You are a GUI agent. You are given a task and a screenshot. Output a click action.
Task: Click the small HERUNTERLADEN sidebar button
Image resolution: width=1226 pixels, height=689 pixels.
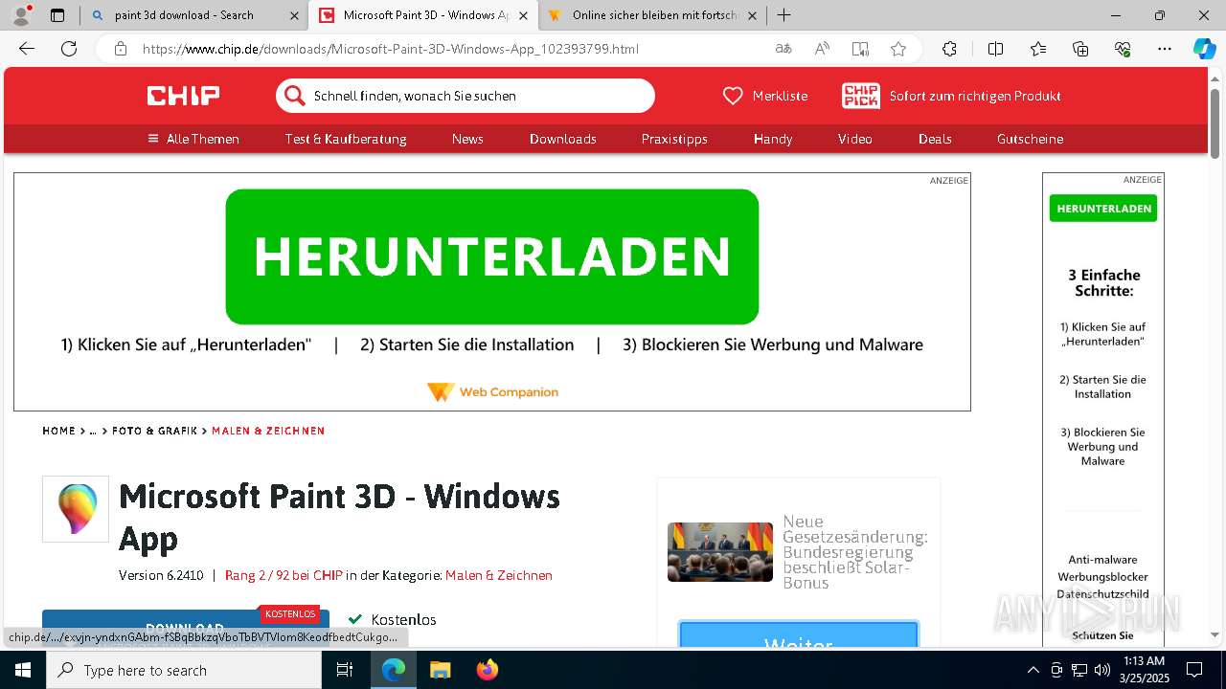[x=1103, y=208]
